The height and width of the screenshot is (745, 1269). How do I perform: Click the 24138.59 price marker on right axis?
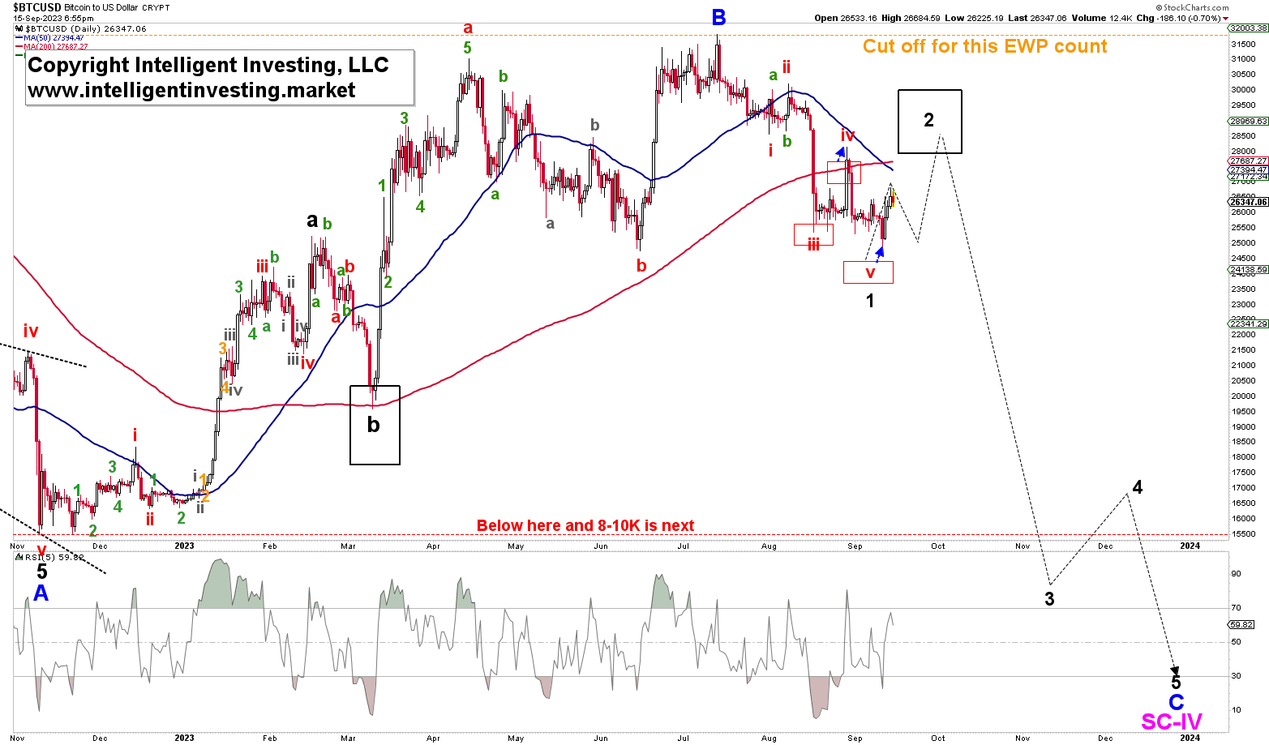pyautogui.click(x=1249, y=269)
